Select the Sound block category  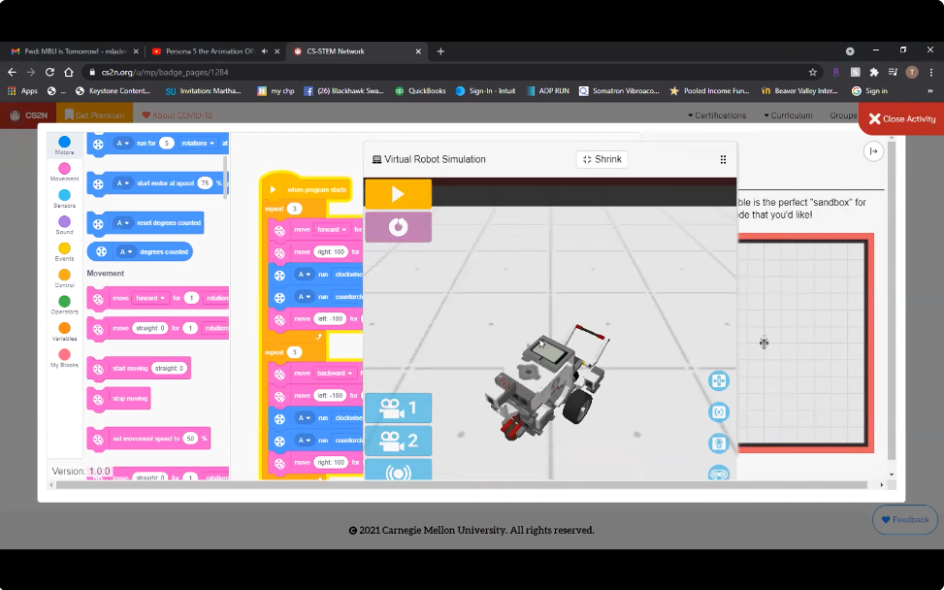[x=64, y=225]
